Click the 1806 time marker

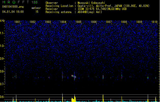pos(94,22)
